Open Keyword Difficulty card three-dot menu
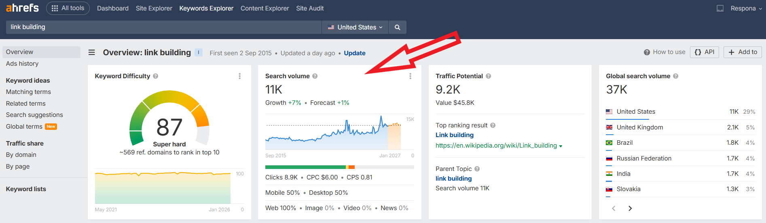Screen dimensions: 766x223 pyautogui.click(x=240, y=76)
